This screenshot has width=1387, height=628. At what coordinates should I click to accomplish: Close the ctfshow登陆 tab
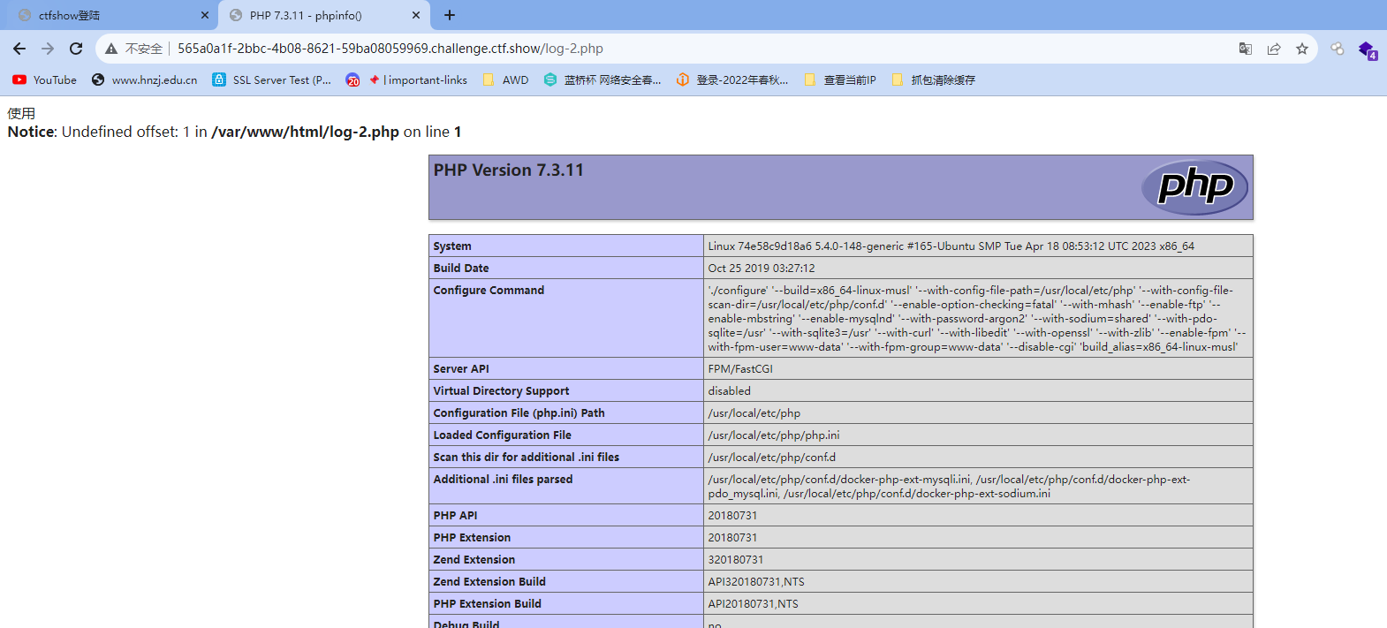[204, 15]
